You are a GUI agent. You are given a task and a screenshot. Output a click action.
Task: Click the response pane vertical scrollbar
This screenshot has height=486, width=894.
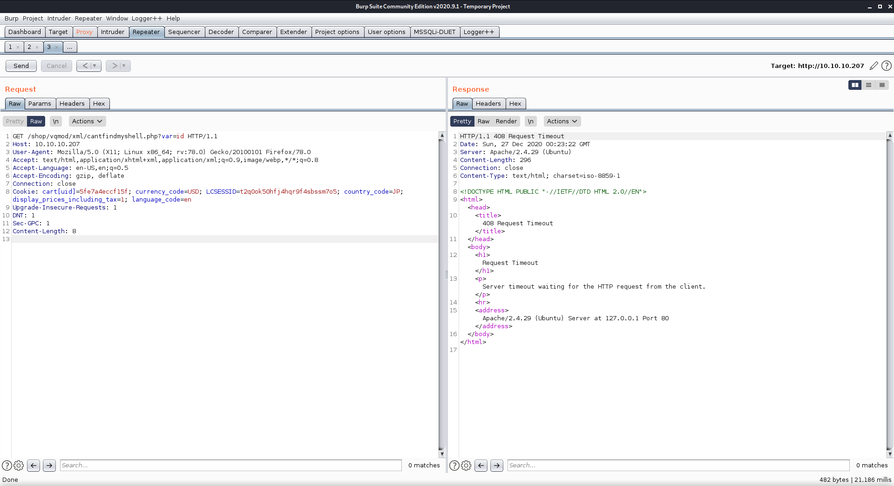(x=889, y=293)
